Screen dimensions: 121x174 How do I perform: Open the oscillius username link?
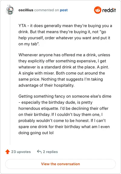(26, 10)
